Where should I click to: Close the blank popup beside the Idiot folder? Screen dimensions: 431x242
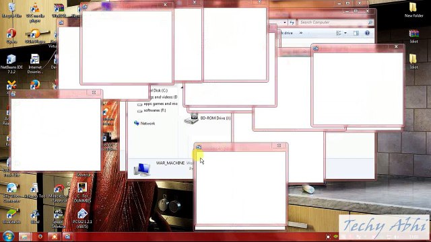tap(396, 47)
